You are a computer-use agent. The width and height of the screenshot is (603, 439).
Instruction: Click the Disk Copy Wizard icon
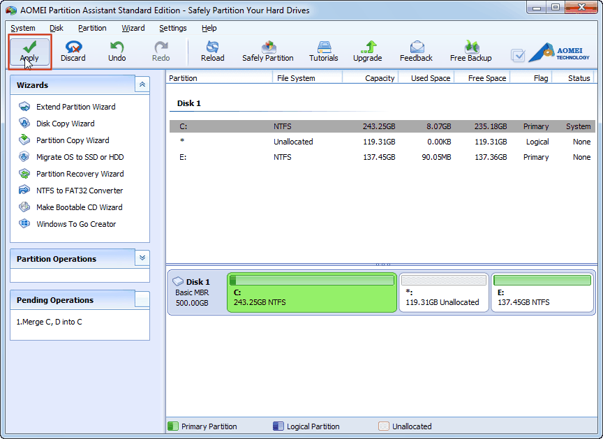(x=24, y=123)
